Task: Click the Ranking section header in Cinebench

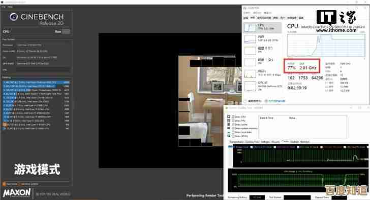Action: click(7, 77)
